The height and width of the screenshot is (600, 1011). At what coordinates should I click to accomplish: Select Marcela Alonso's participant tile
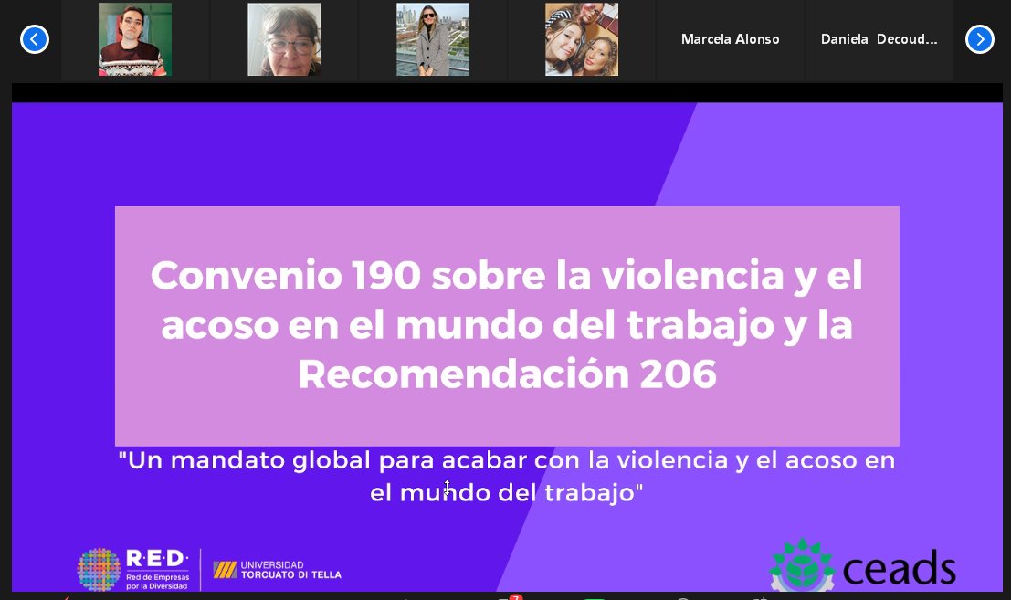point(730,39)
